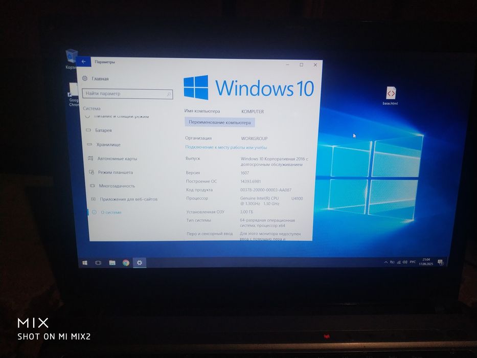This screenshot has height=358, width=477.
Task: Click the Автономные карты map icon
Action: 90,159
